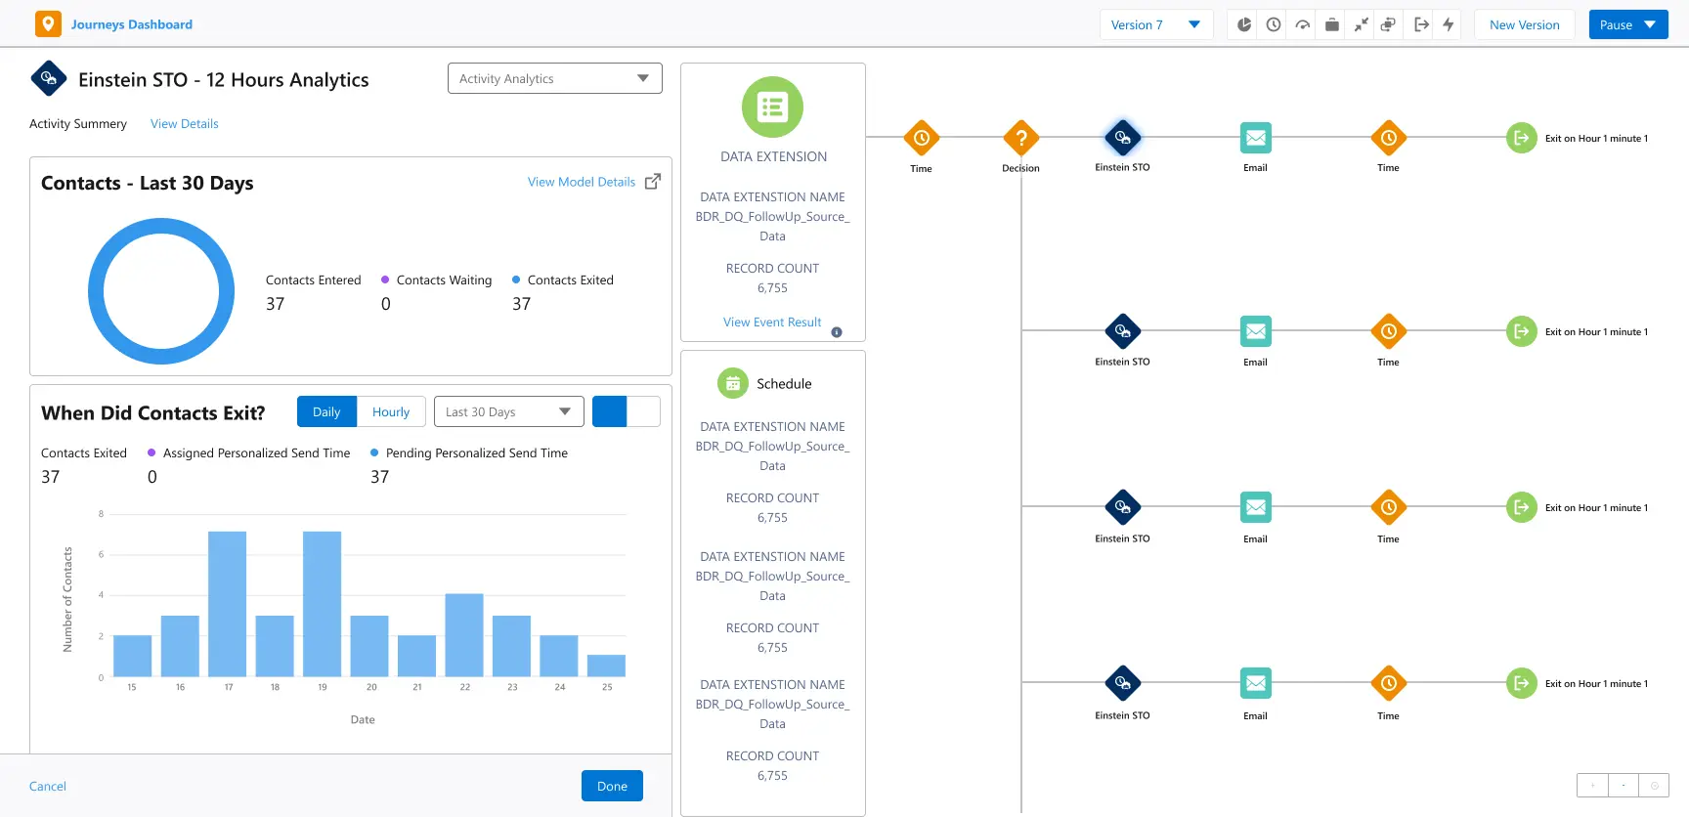Click the Pause button label
This screenshot has height=817, width=1689.
click(1616, 24)
